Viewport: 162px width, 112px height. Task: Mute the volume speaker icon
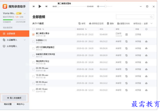click(98, 7)
